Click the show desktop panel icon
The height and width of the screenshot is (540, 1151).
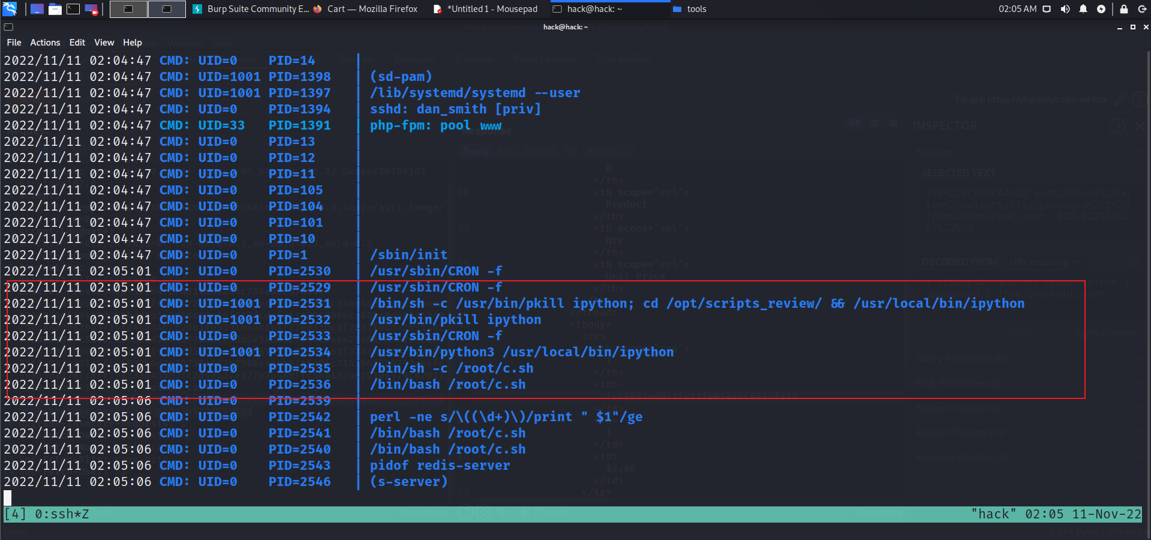(37, 9)
